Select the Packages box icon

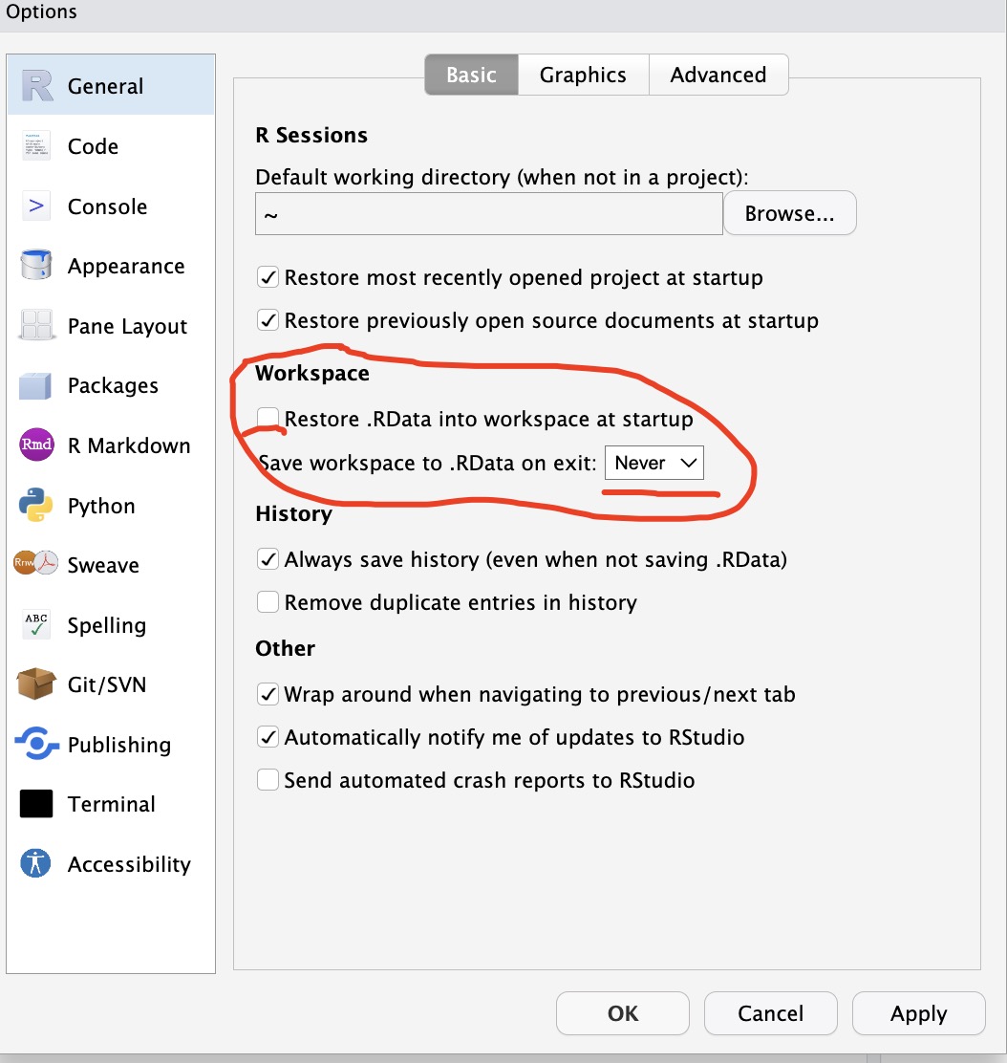pyautogui.click(x=35, y=386)
